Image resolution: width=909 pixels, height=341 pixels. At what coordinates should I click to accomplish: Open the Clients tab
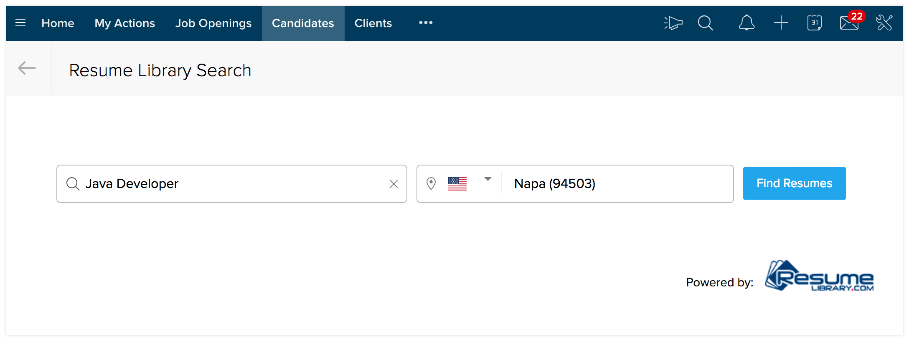click(x=373, y=23)
